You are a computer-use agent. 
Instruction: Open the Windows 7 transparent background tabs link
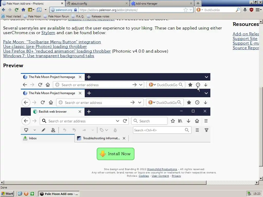49,56
